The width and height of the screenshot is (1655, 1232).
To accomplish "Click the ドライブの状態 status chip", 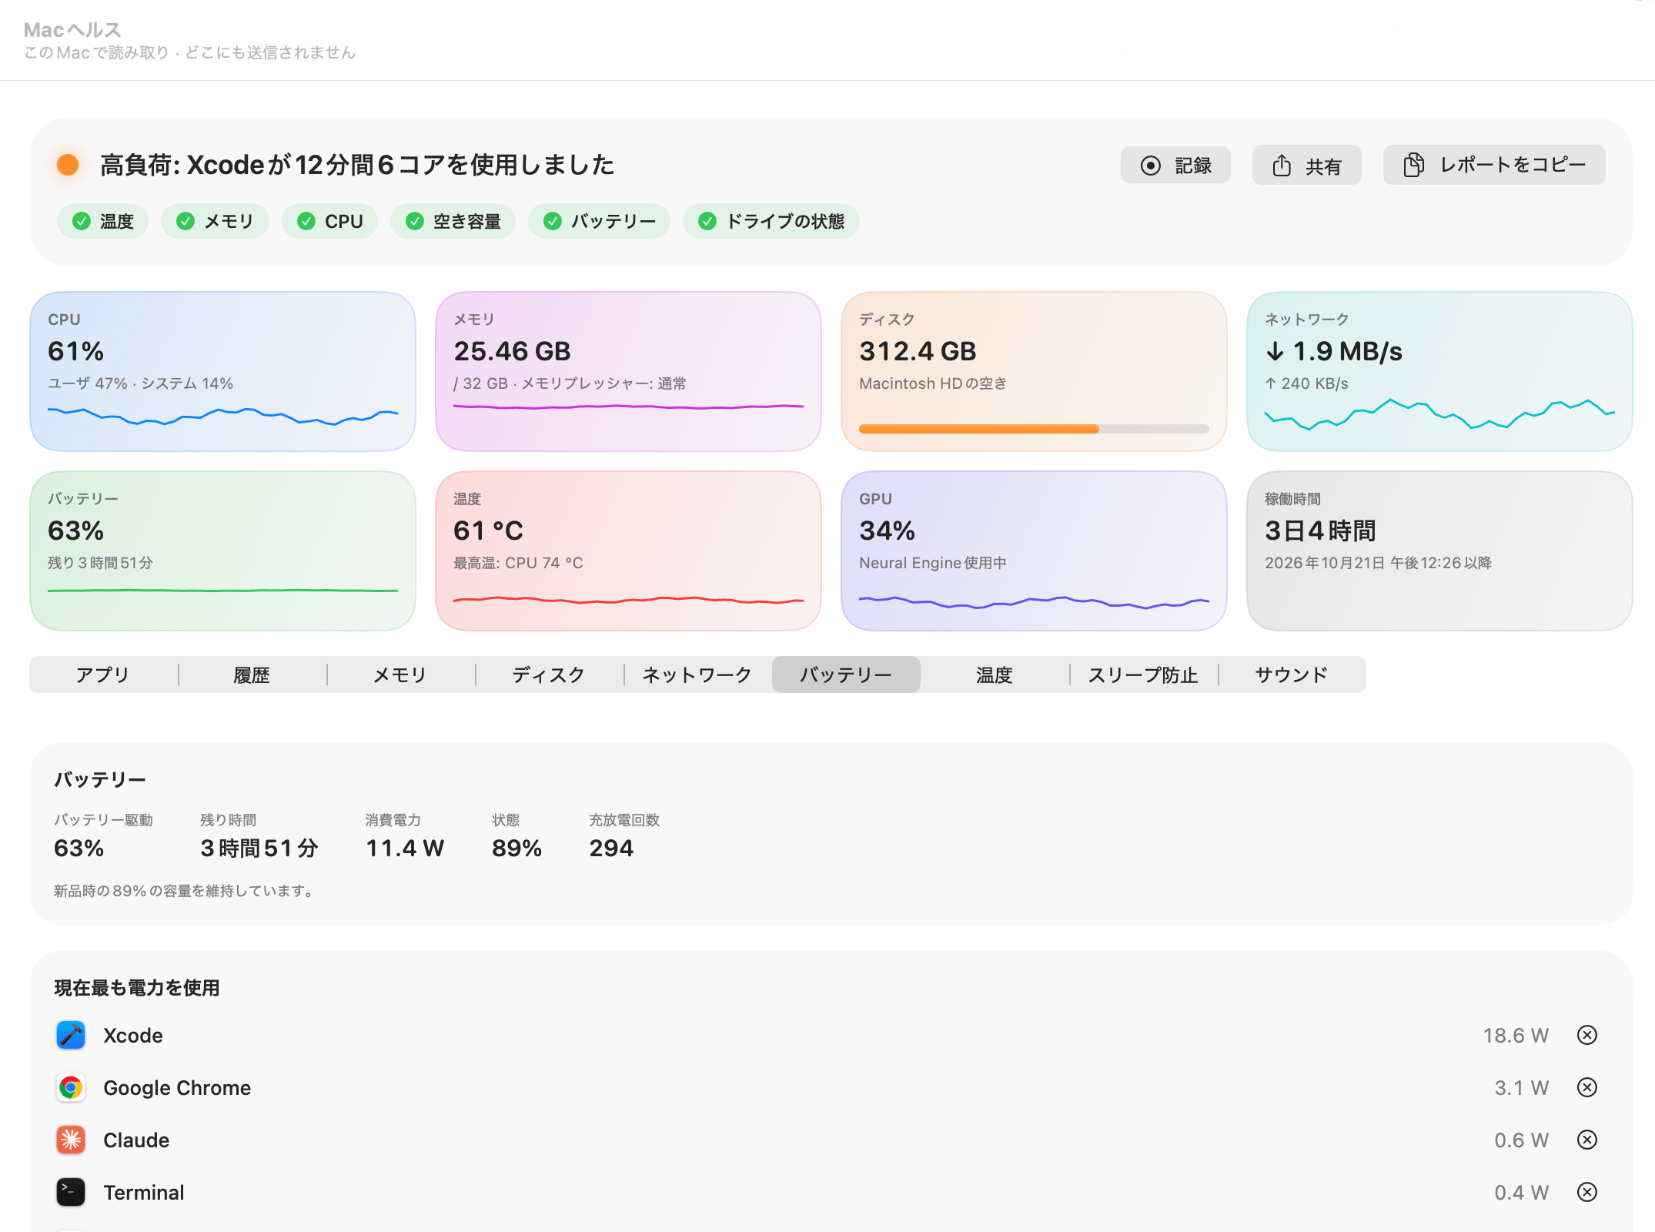I will click(x=771, y=222).
